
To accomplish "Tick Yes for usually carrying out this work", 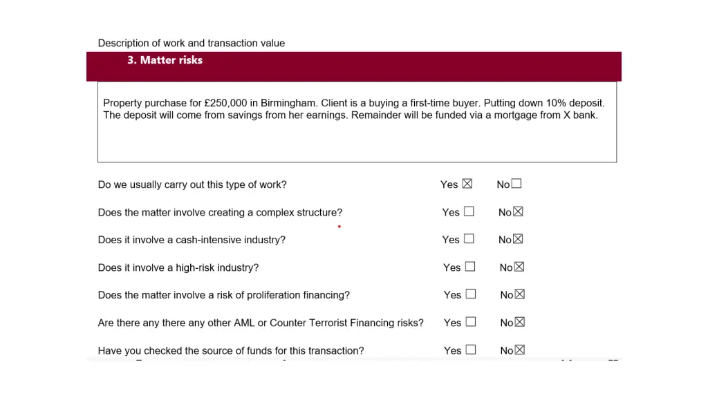I will (467, 184).
